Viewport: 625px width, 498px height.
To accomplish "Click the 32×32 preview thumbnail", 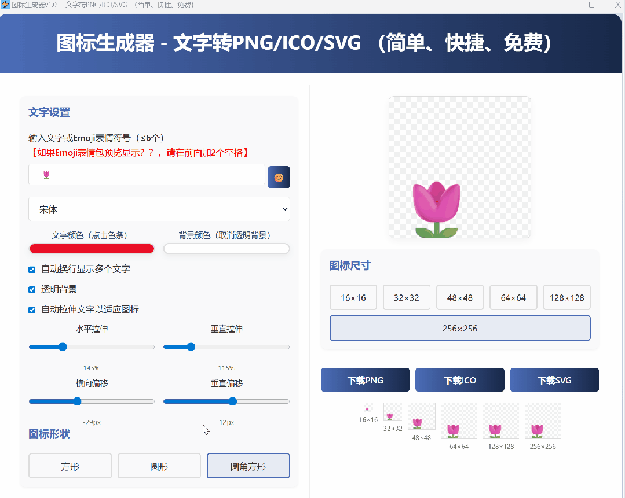I will coord(393,412).
